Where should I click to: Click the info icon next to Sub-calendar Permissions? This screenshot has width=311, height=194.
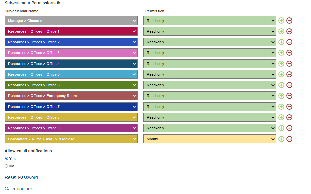point(58,3)
